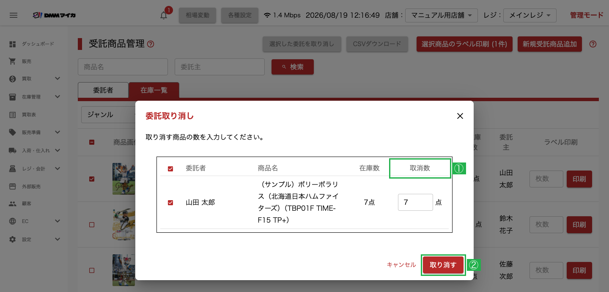The image size is (609, 292).
Task: Confirm with the 取り消す button
Action: (443, 265)
